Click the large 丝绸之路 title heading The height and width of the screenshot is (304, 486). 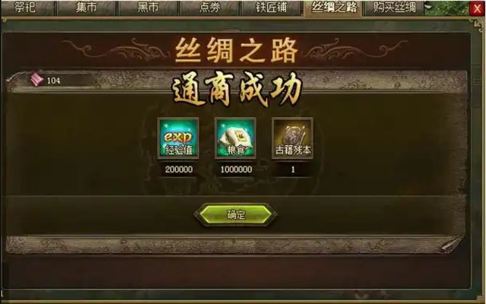click(237, 50)
